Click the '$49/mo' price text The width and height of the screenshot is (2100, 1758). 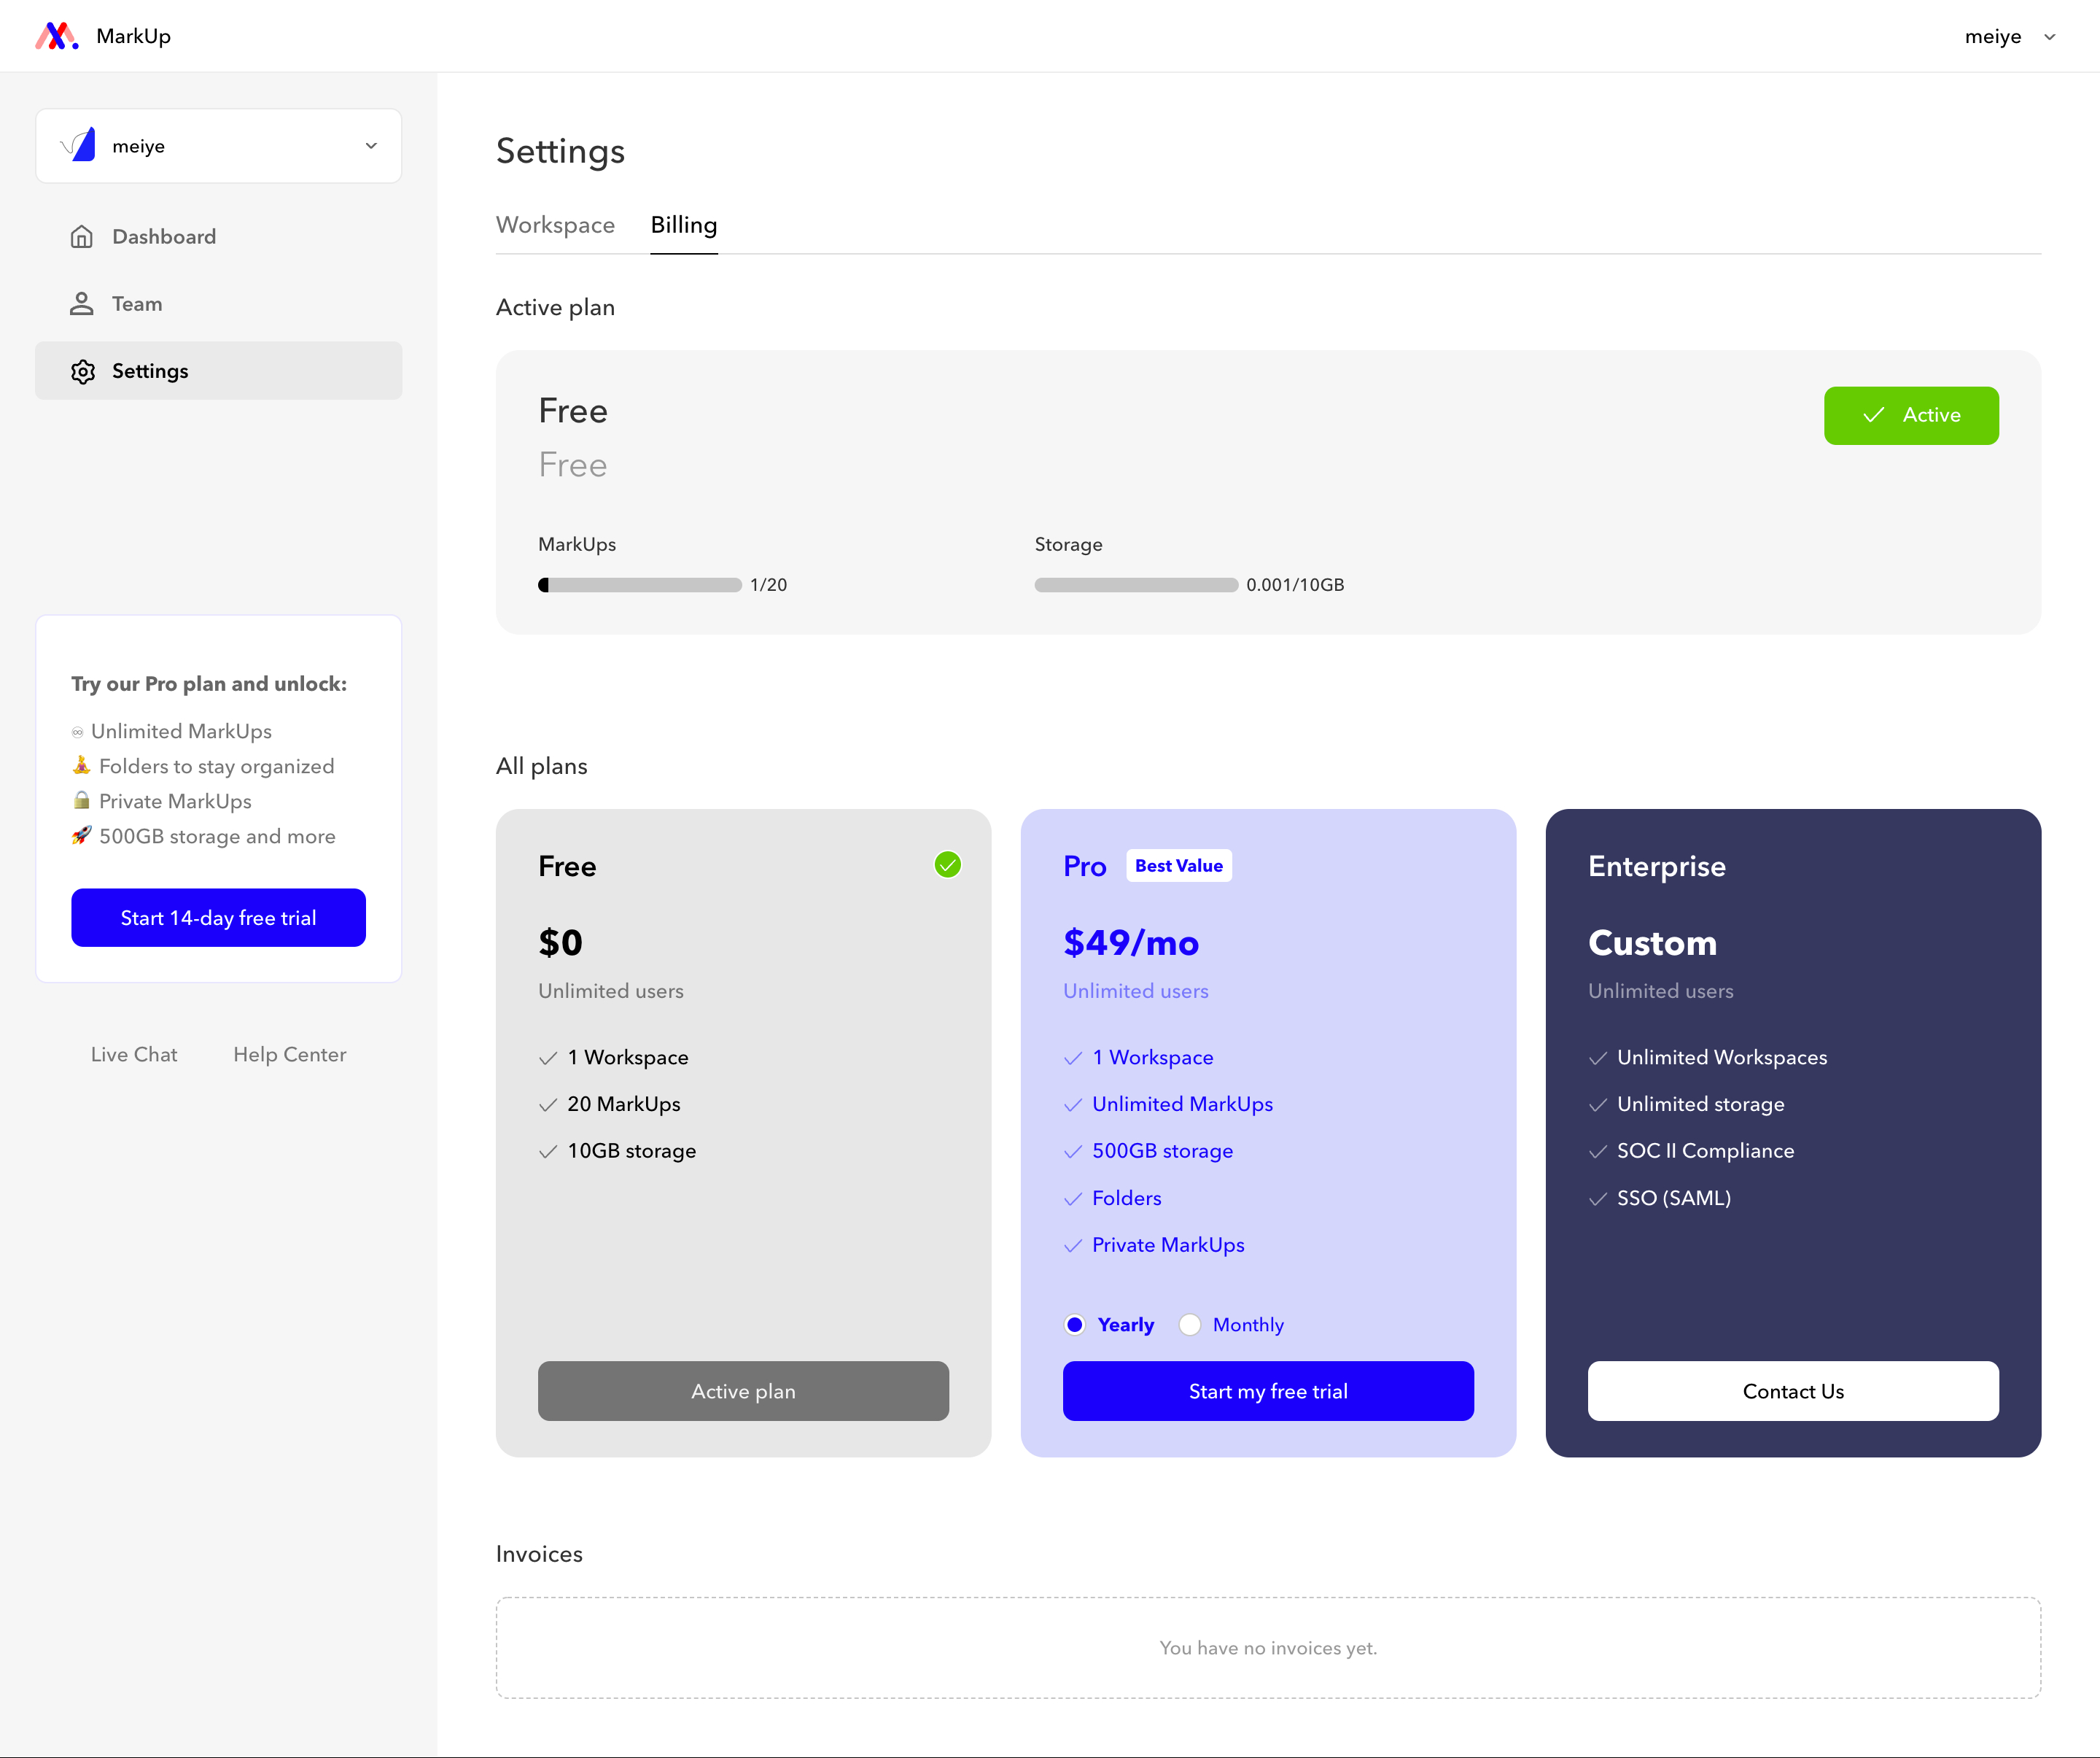pyautogui.click(x=1131, y=942)
